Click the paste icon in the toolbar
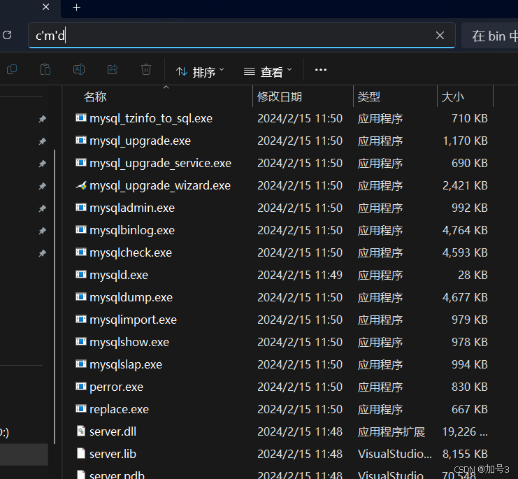This screenshot has width=518, height=479. coord(45,70)
